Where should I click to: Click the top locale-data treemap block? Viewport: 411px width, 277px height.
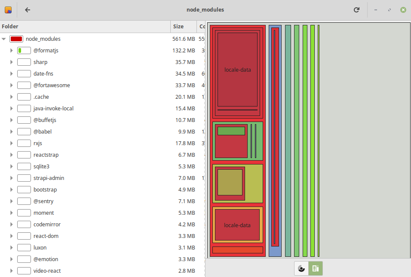point(237,70)
